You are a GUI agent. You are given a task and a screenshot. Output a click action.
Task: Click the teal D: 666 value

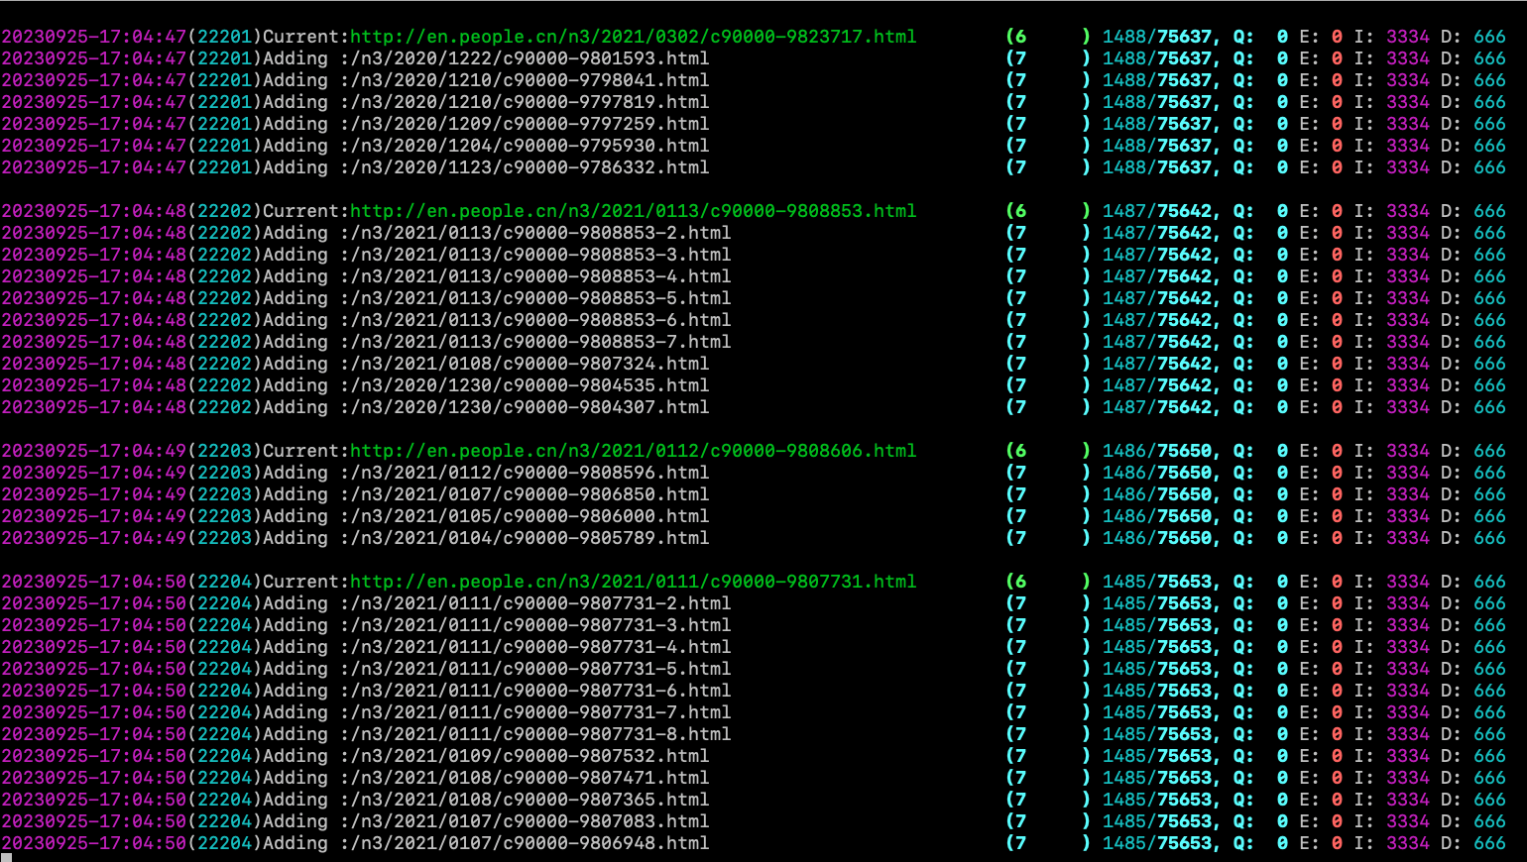tap(1491, 37)
